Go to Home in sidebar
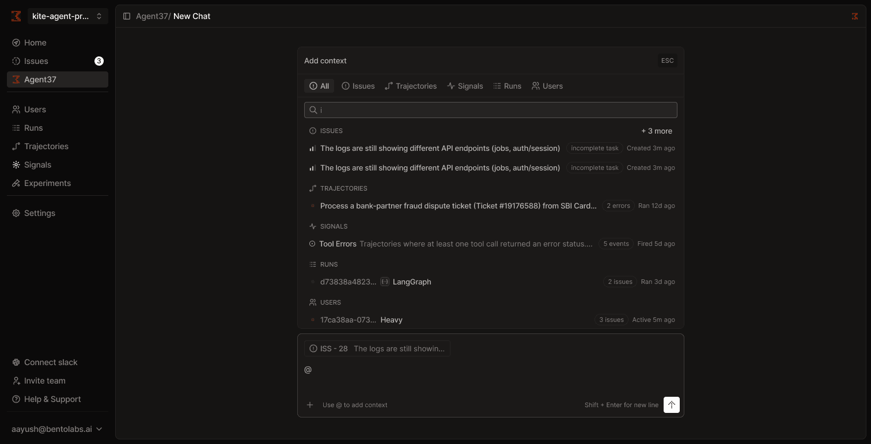Image resolution: width=871 pixels, height=444 pixels. (58, 43)
